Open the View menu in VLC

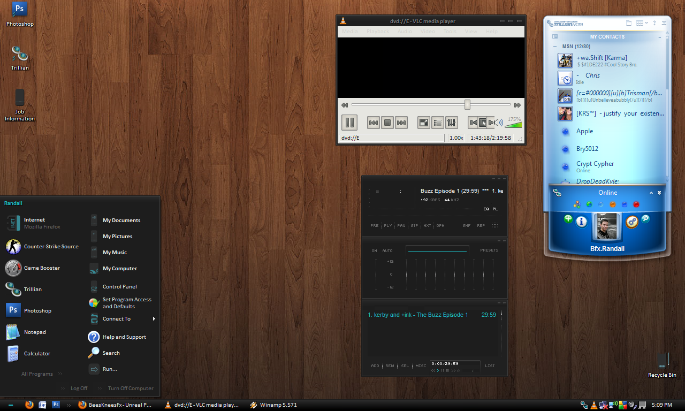(x=471, y=32)
